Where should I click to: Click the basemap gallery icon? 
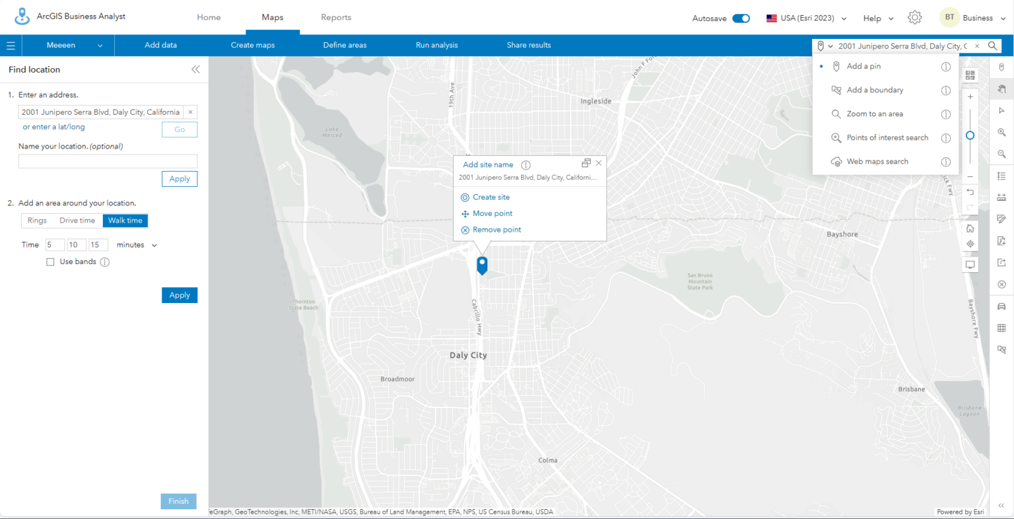tap(970, 75)
